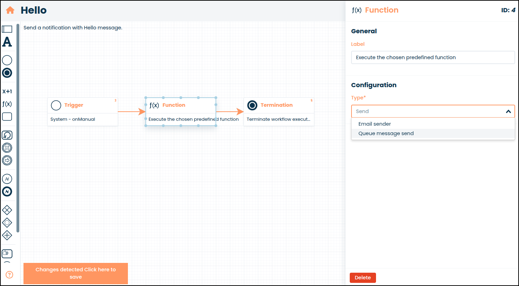
Task: Pick the empty rounded rectangle palette tool
Action: pyautogui.click(x=7, y=117)
